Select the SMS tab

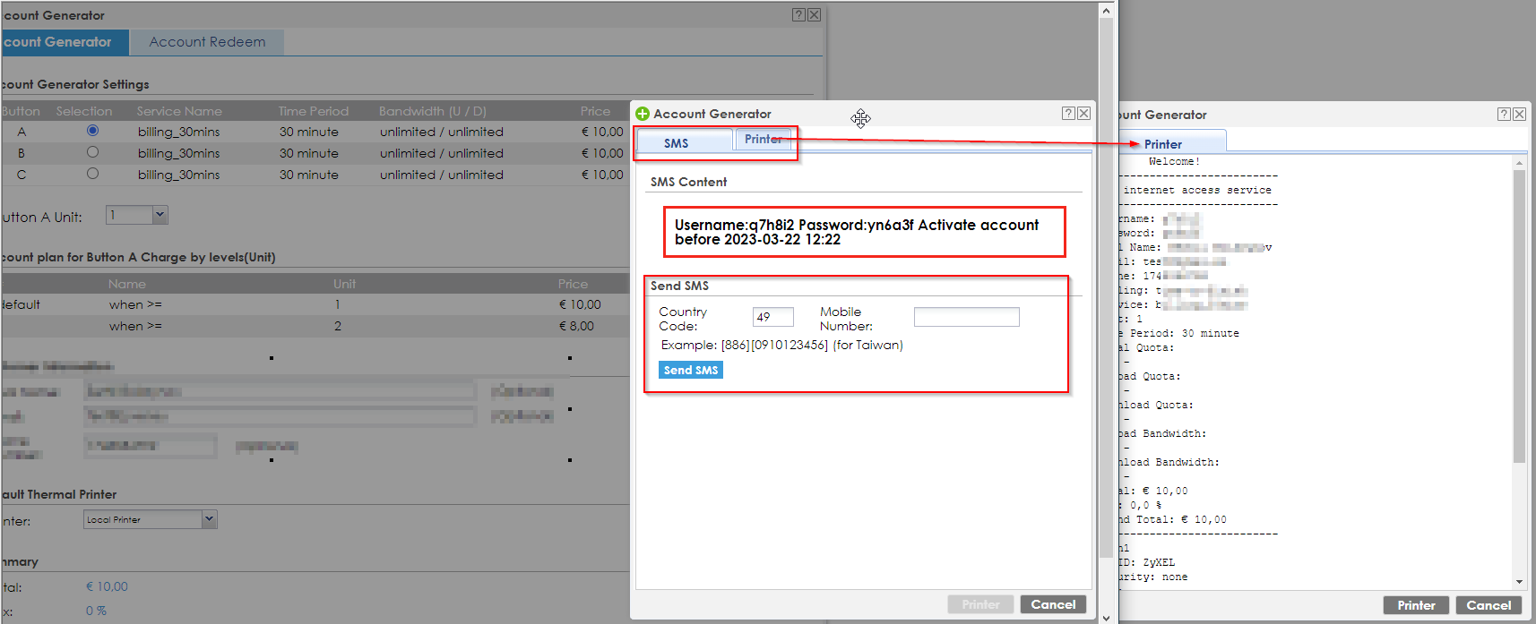(x=677, y=143)
